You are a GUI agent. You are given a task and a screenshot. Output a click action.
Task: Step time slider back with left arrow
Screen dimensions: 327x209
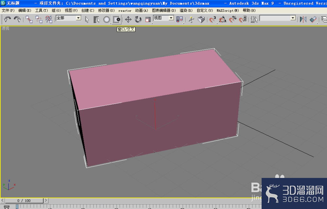[x=3, y=200]
